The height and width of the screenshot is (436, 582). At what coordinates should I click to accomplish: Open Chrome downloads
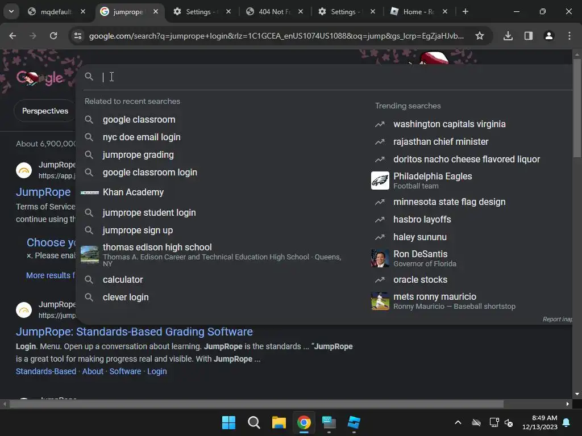[508, 36]
